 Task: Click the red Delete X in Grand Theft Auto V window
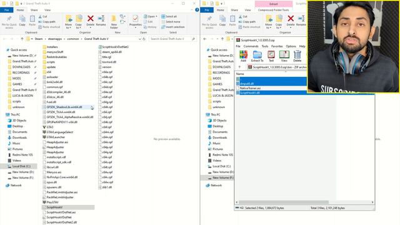90,19
